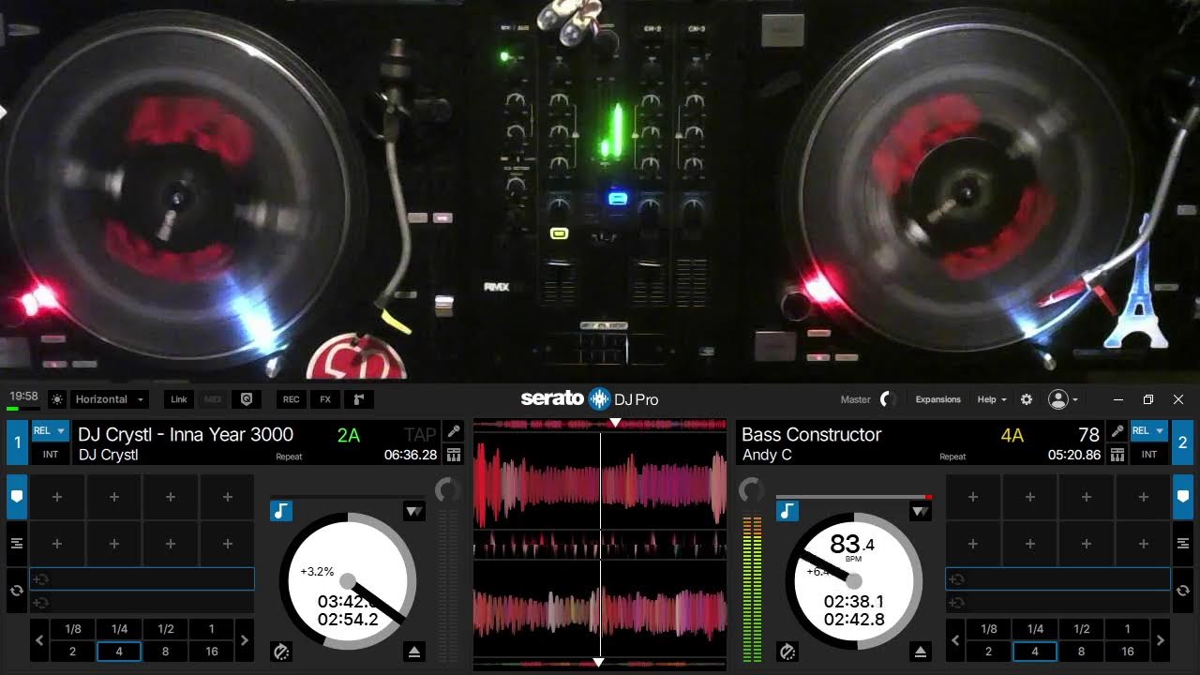Click the double-triangle icon on deck 2 platter

(x=921, y=511)
